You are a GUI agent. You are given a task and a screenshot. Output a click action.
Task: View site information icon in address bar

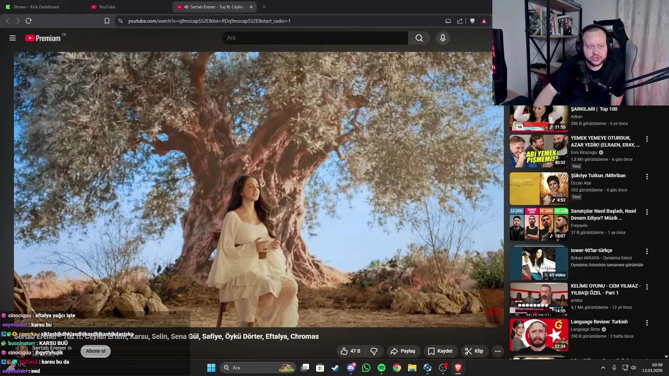coord(120,21)
